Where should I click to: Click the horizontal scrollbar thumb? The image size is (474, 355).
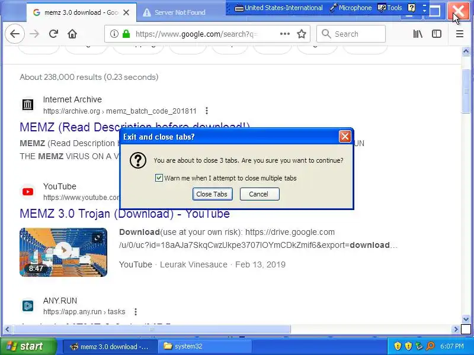[152, 330]
